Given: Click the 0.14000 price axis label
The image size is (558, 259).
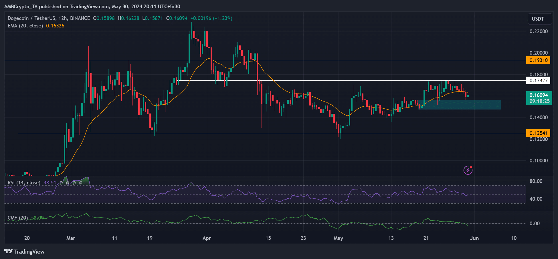Looking at the screenshot, I should pyautogui.click(x=539, y=117).
